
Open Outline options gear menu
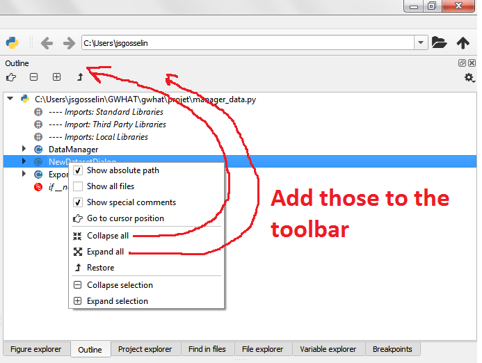[x=469, y=77]
